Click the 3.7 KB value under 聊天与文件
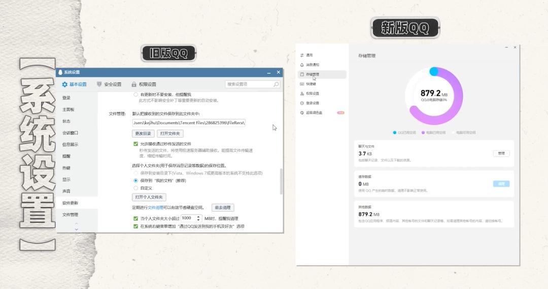The width and height of the screenshot is (548, 289). coord(365,153)
